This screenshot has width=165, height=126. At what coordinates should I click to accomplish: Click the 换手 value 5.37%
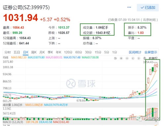point(142,27)
